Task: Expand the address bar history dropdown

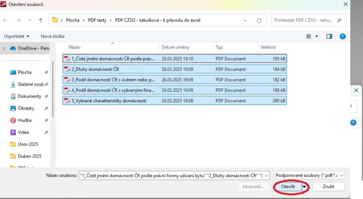Action: coord(245,21)
